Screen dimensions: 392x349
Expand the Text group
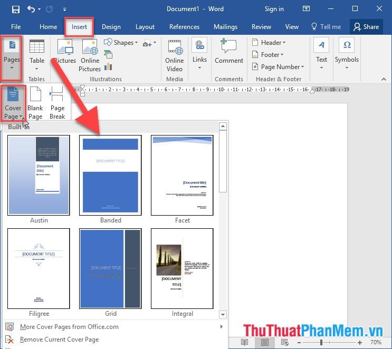[321, 54]
